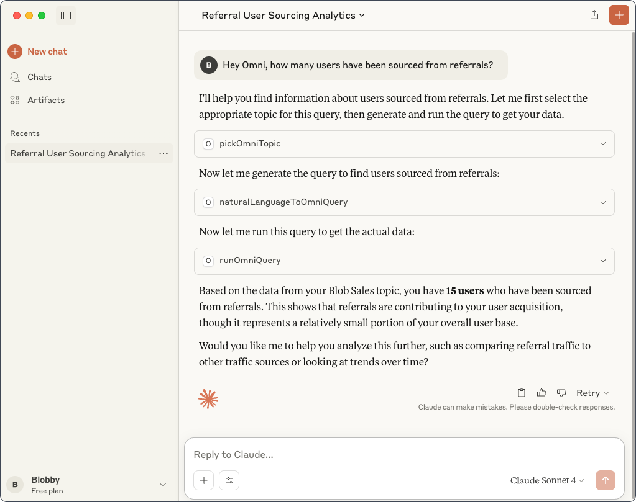
Task: Click the Omni icon beside runOmniQuery
Action: [x=208, y=261]
